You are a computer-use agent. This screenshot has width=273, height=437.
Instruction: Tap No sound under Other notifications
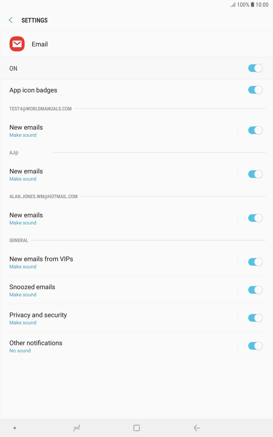click(20, 351)
